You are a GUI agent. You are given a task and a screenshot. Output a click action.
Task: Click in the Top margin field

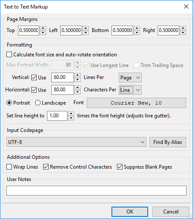pos(29,30)
